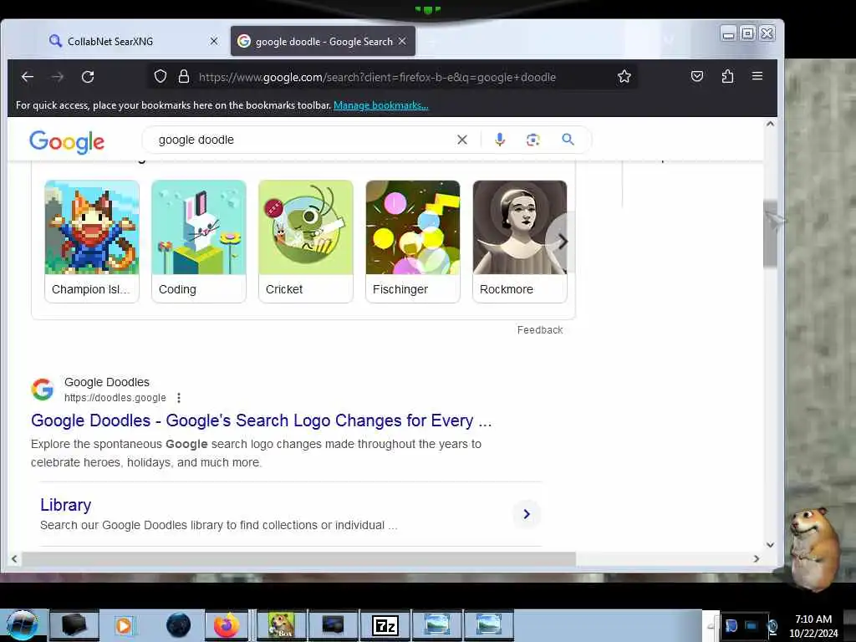
Task: Open Manage bookmarks link
Action: pyautogui.click(x=381, y=105)
